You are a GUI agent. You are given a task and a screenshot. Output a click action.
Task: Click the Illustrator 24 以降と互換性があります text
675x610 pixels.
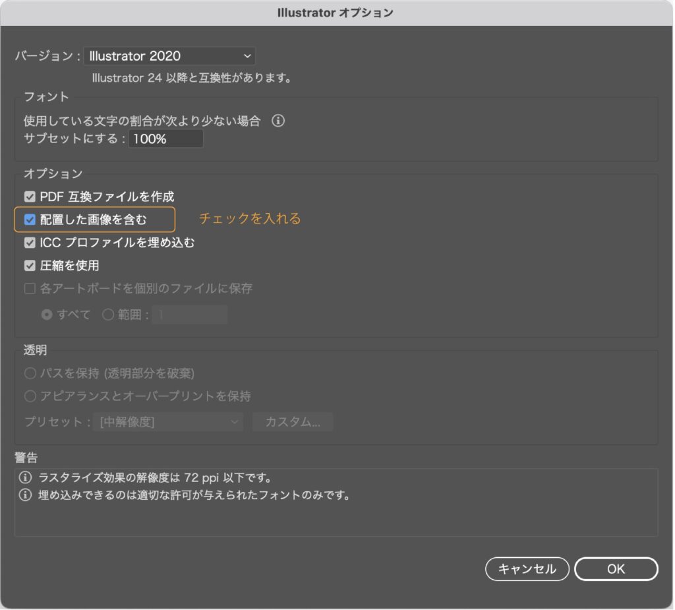tap(192, 78)
